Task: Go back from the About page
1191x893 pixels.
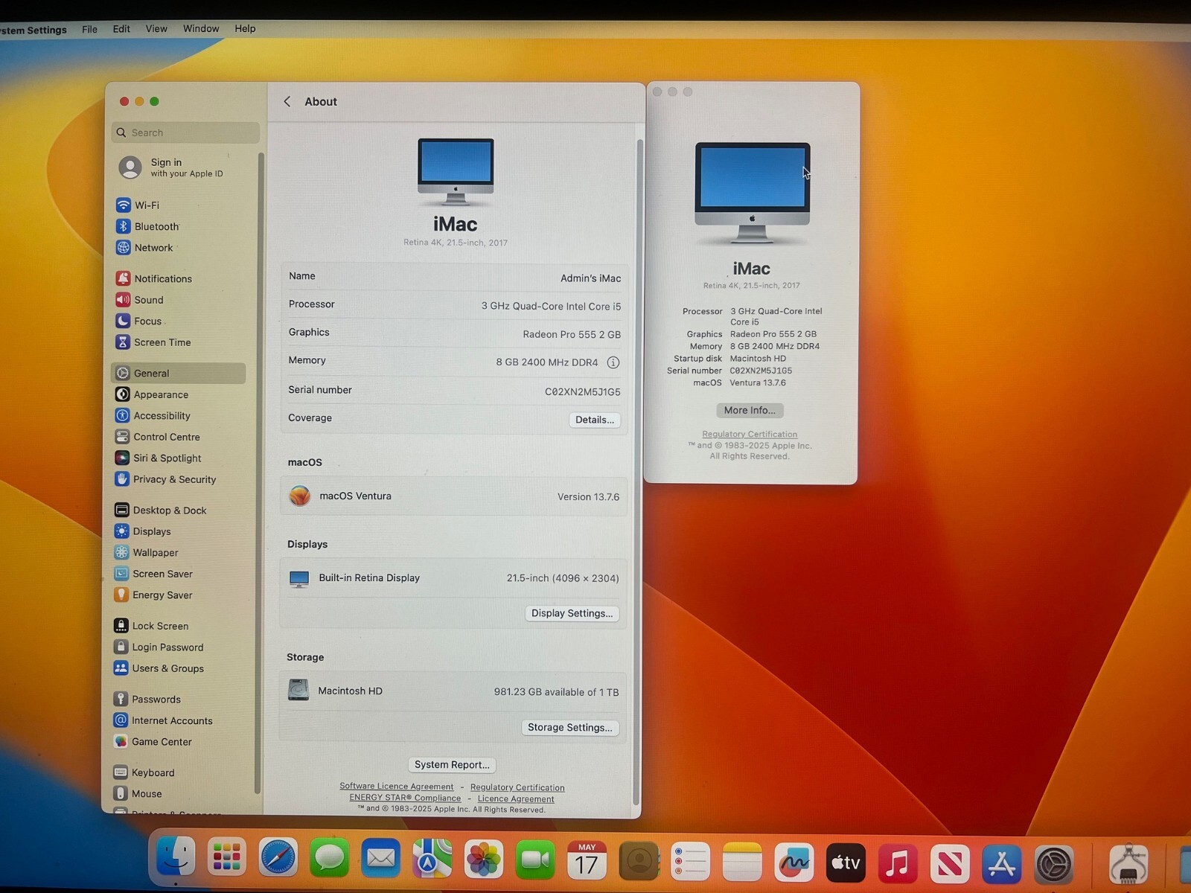Action: 287,101
